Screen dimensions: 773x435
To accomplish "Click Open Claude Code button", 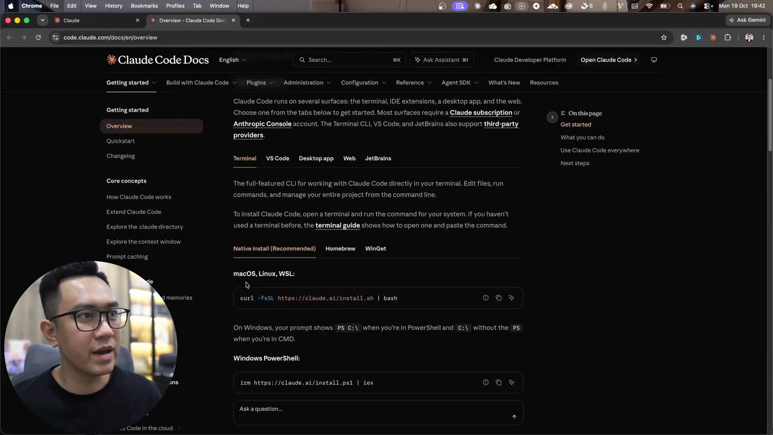I will pos(609,60).
